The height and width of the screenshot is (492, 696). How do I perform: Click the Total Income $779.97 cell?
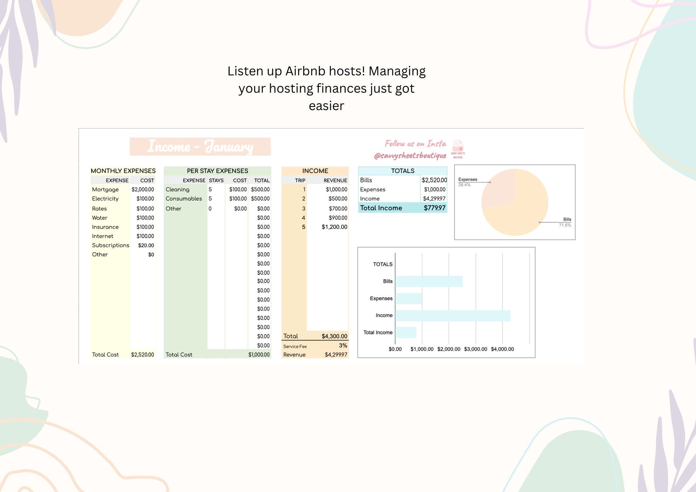click(434, 208)
